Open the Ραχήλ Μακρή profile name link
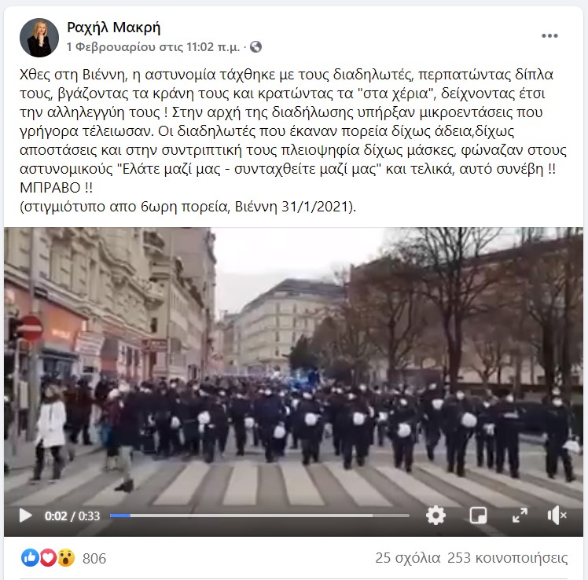This screenshot has width=588, height=580. point(114,28)
